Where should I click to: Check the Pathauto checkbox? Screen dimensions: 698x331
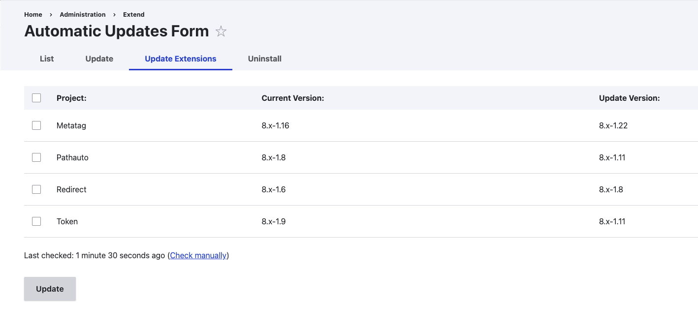(36, 157)
